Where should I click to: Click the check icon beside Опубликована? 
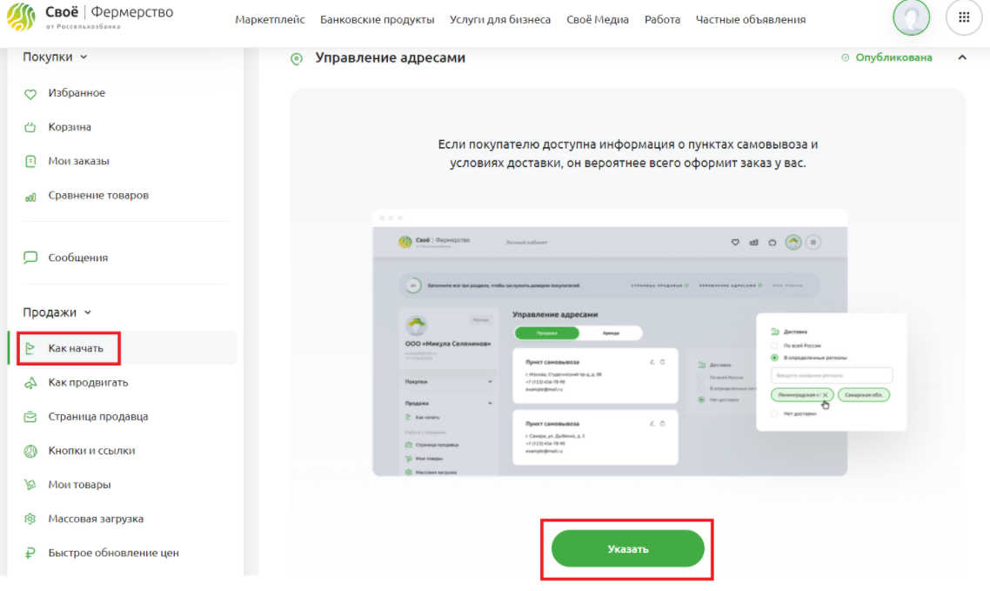pos(845,57)
